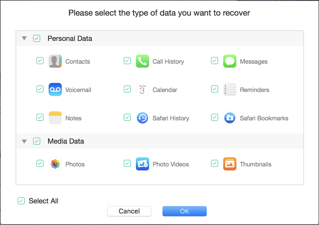Click the orange Thumbnails icon
Viewport: 319px width, 225px height.
(x=230, y=164)
